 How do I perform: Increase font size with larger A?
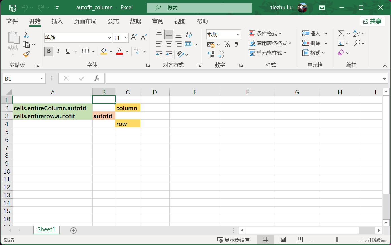tap(134, 37)
